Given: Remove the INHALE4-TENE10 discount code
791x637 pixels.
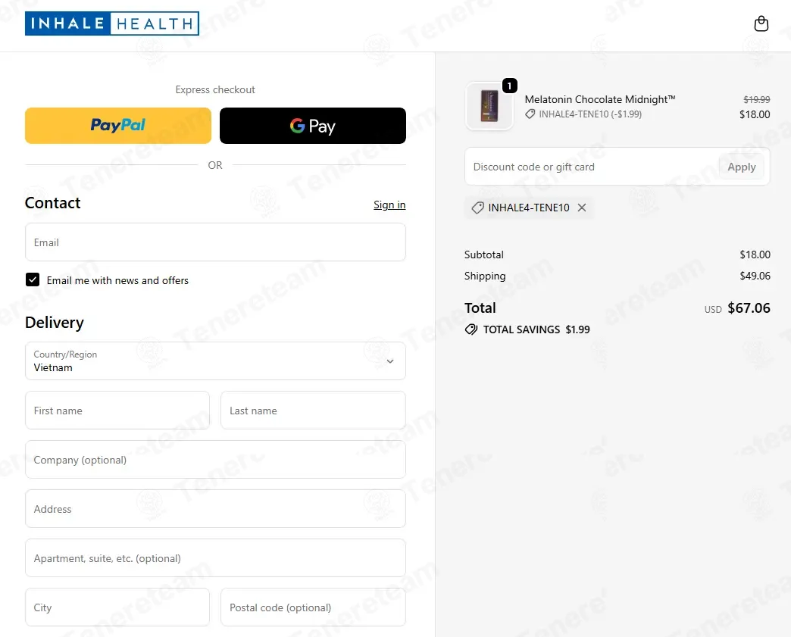Looking at the screenshot, I should [x=582, y=208].
